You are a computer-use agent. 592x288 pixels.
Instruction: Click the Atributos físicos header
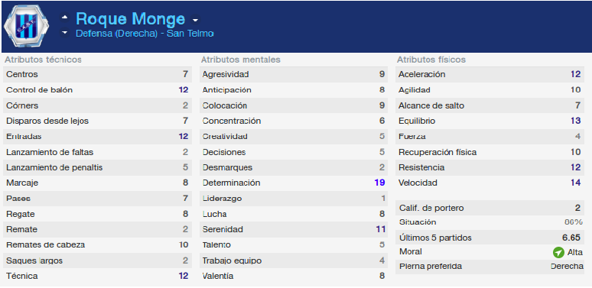coord(431,60)
